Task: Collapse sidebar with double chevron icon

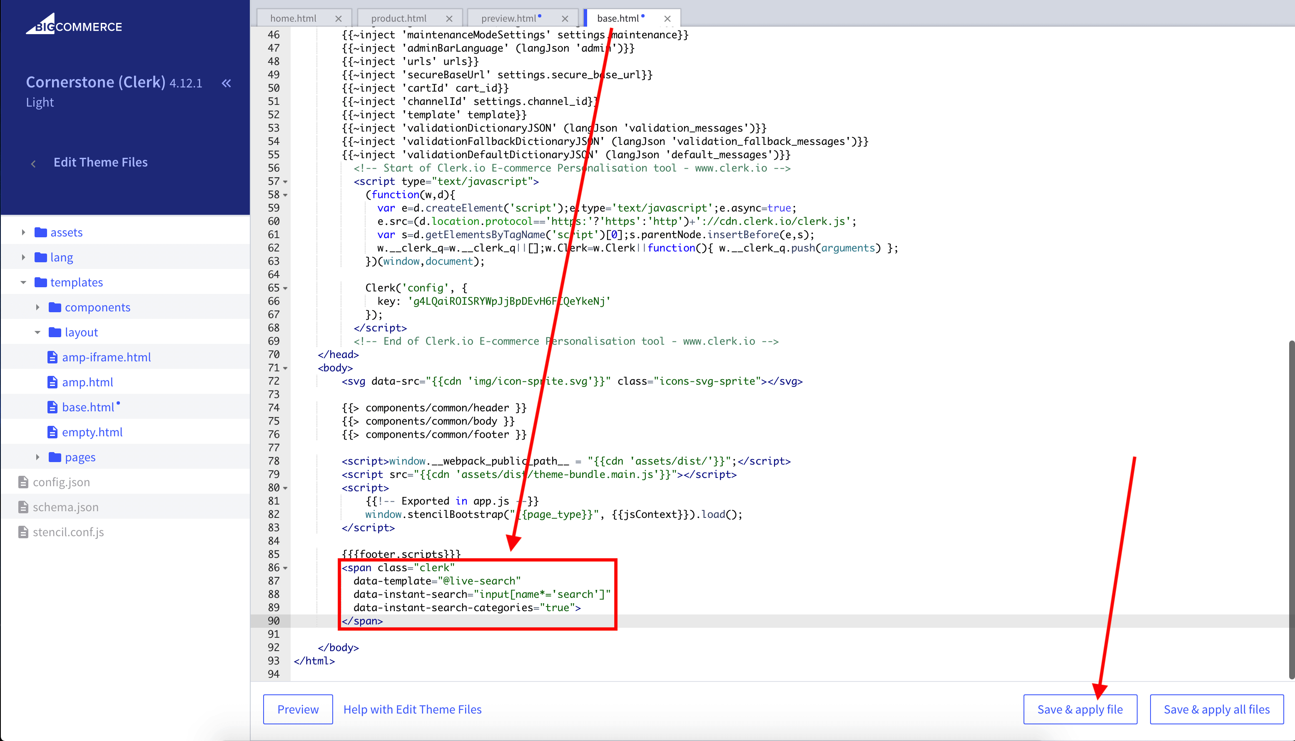Action: 227,83
